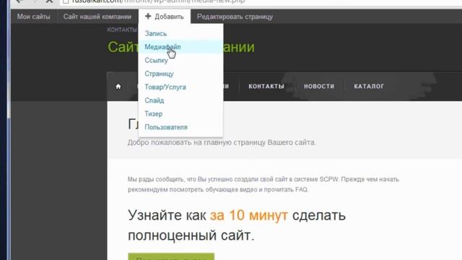Click the small КОНТАКТЫ link above site title
The width and height of the screenshot is (462, 260).
[122, 30]
